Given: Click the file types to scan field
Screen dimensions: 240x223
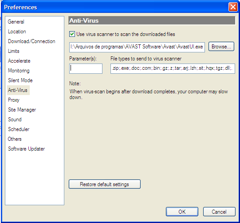Looking at the screenshot, I should click(173, 69).
